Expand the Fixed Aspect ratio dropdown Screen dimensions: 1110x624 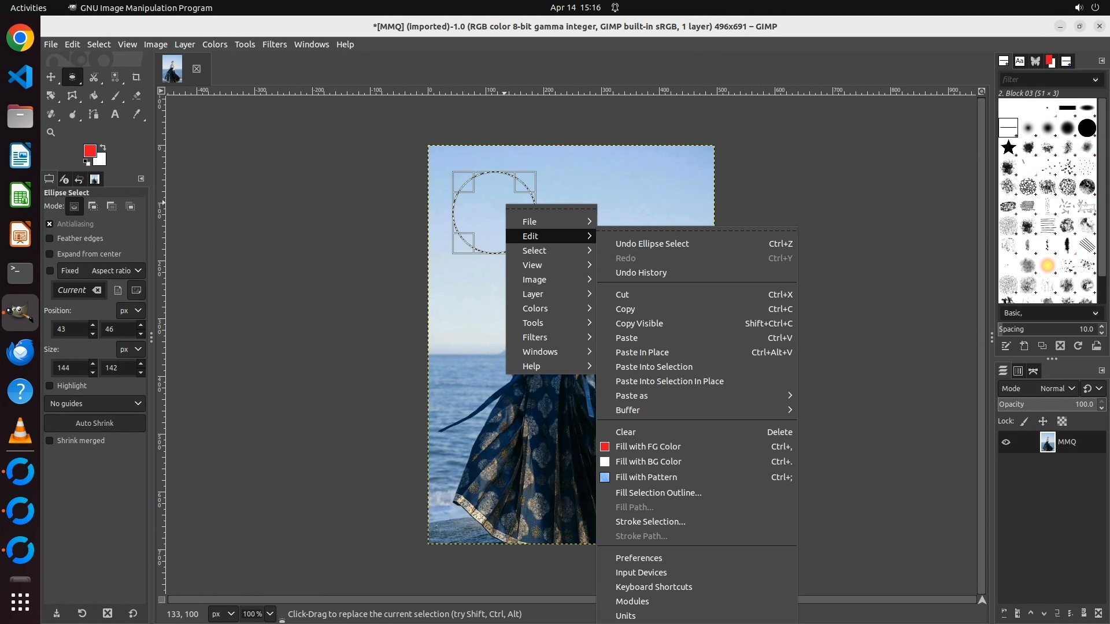116,271
